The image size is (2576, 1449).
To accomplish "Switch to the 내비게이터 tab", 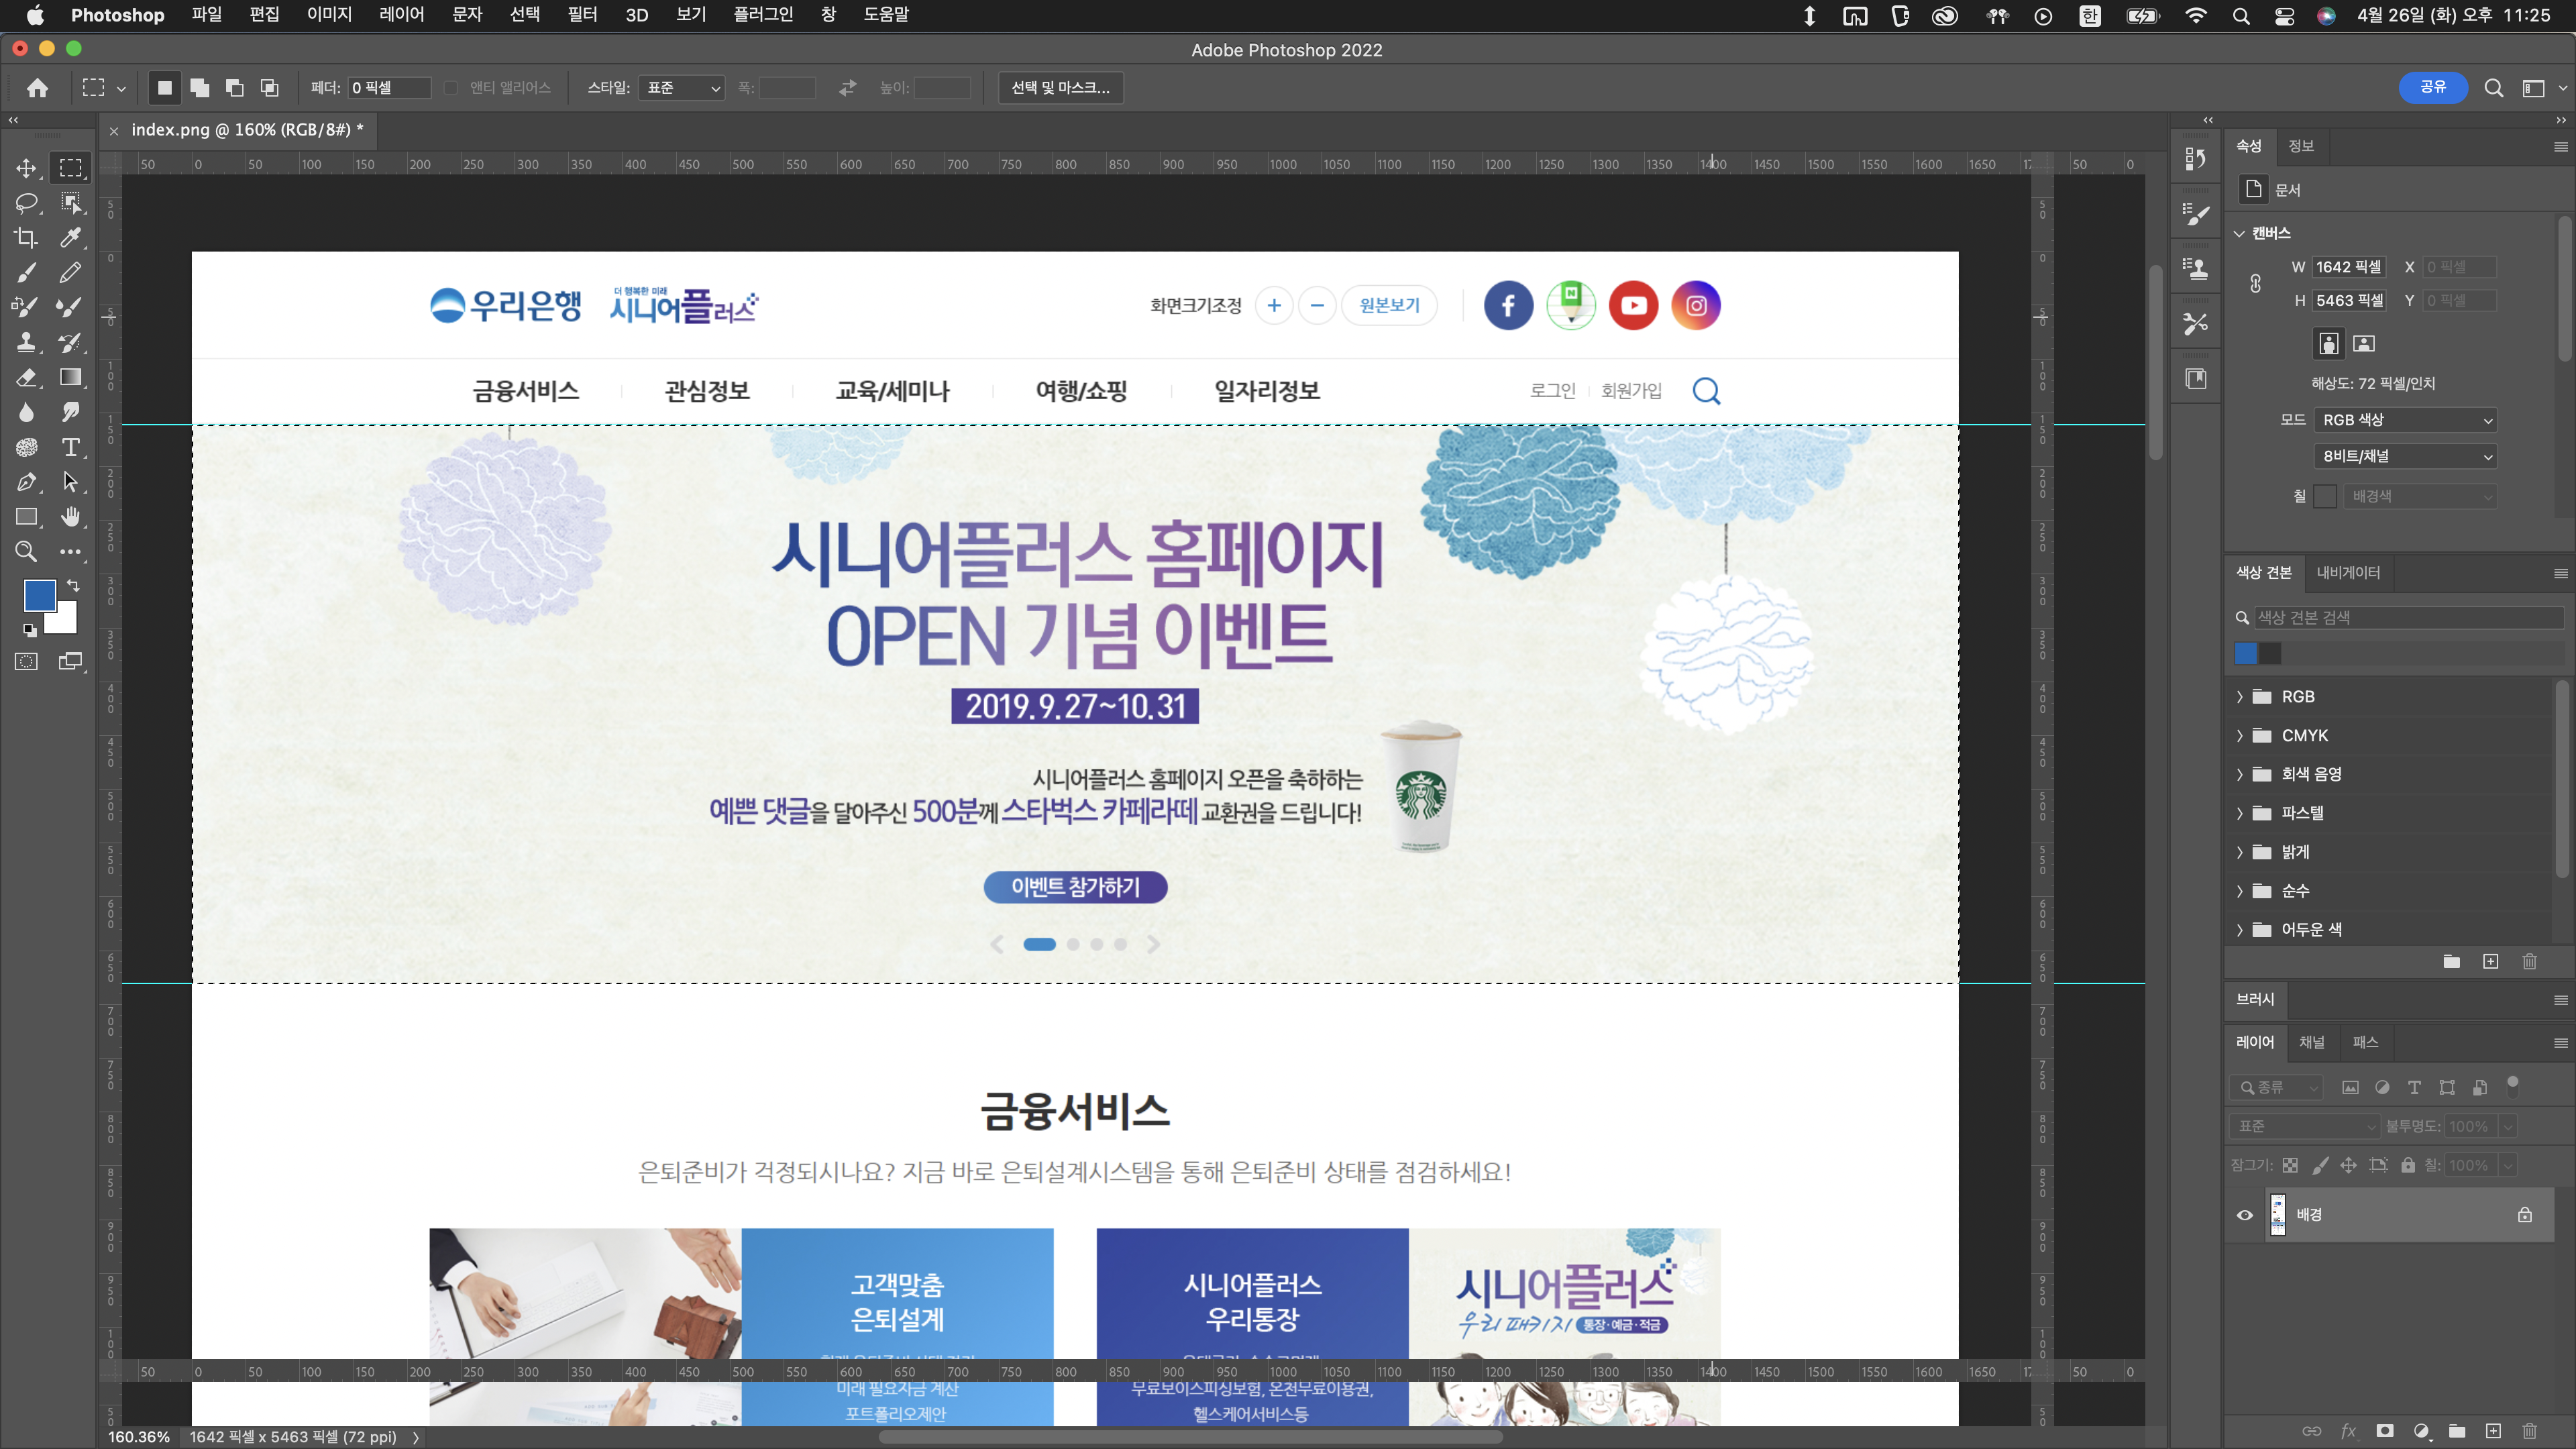I will tap(2349, 572).
